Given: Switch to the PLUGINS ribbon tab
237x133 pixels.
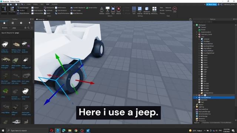Looking at the screenshot, I should [x=54, y=4].
